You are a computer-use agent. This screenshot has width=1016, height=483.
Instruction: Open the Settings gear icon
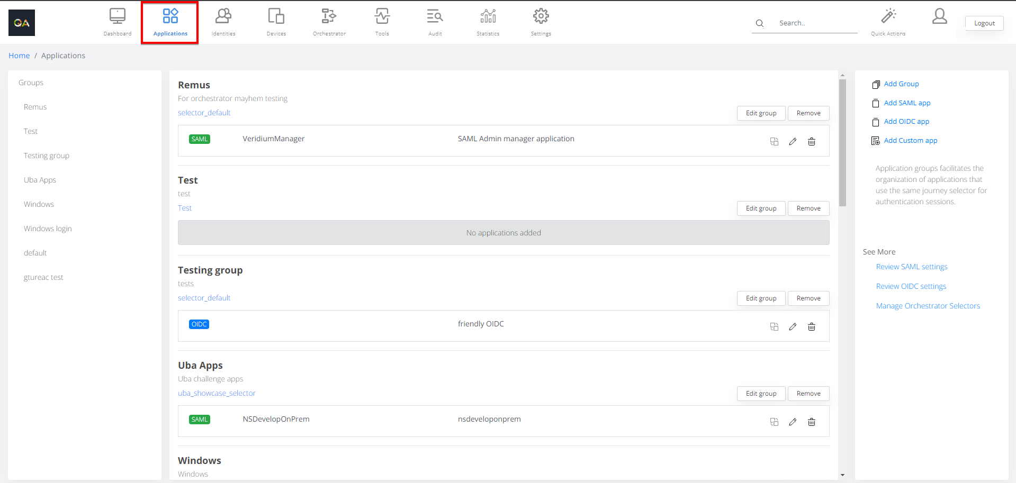pos(541,16)
